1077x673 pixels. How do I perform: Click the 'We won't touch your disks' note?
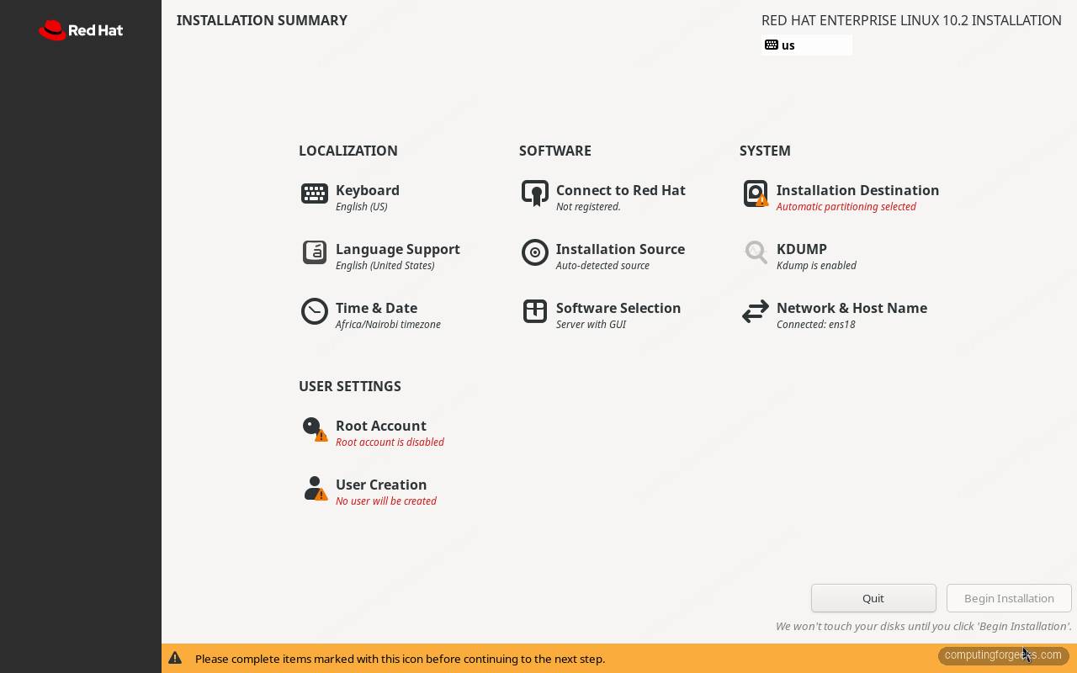(924, 626)
